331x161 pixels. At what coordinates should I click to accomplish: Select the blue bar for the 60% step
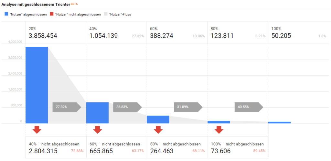(x=158, y=119)
